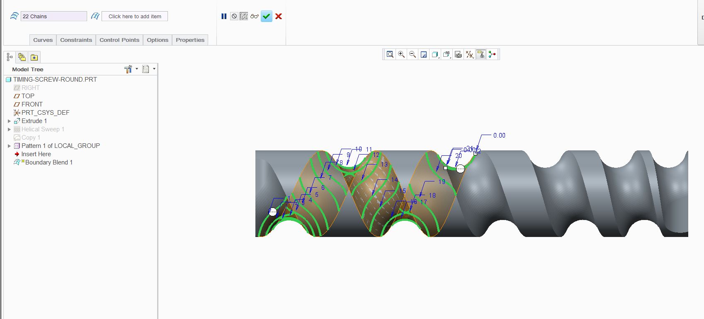Viewport: 704px width, 319px height.
Task: Open the Constraints tab
Action: coord(76,40)
